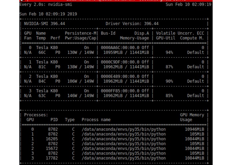The height and width of the screenshot is (165, 232).
Task: Click the python path in the PID 16205 row
Action: 124,139
